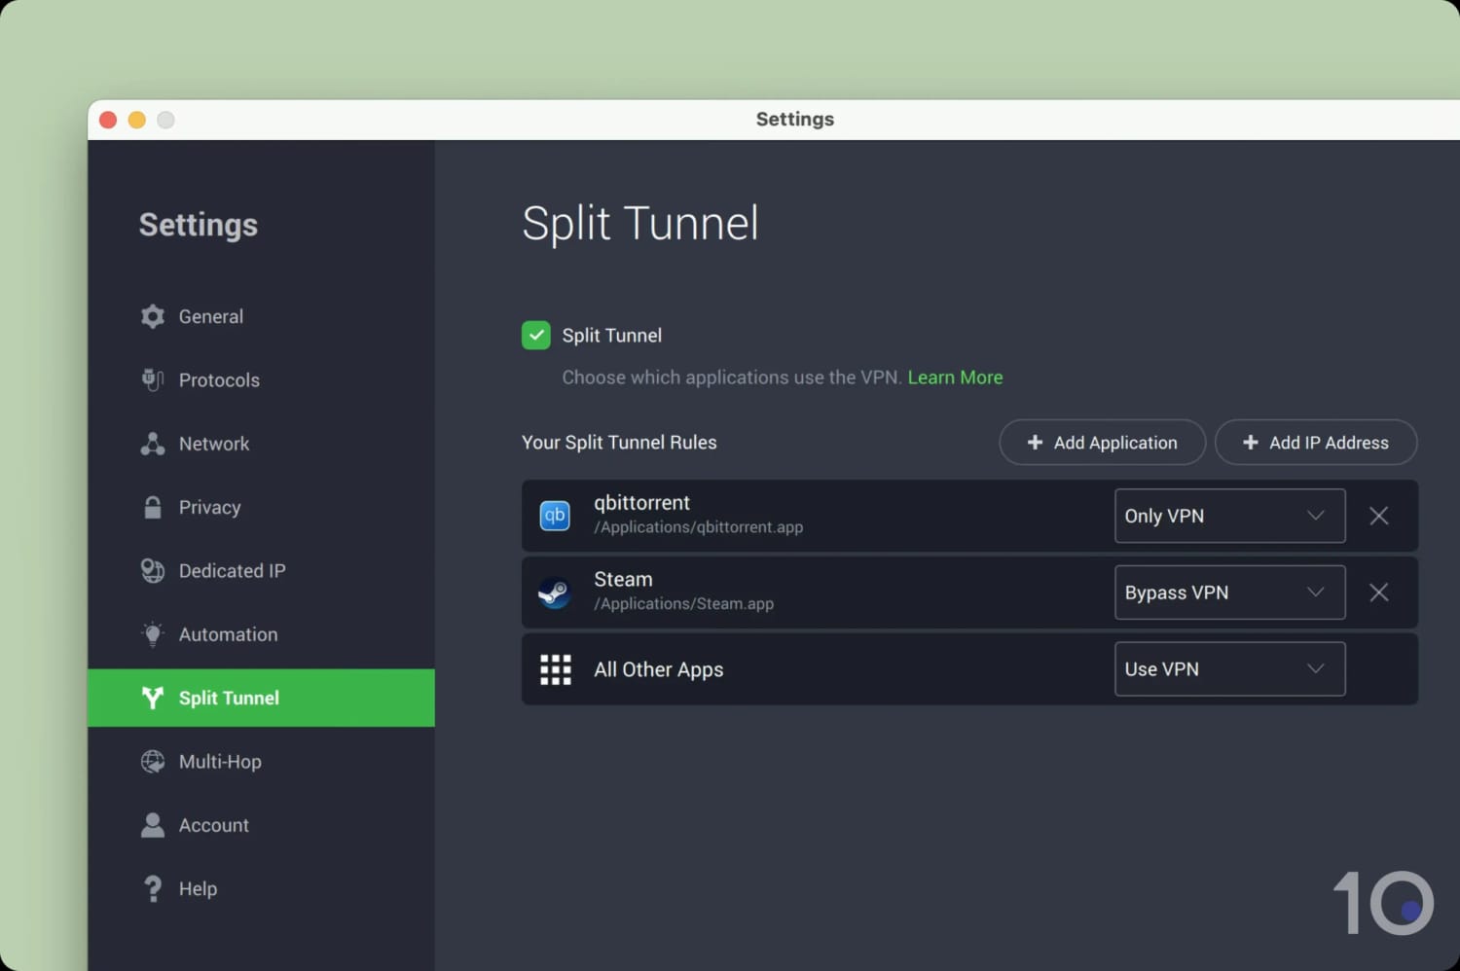Open Dedicated IP globe icon
The width and height of the screenshot is (1460, 971).
(153, 570)
